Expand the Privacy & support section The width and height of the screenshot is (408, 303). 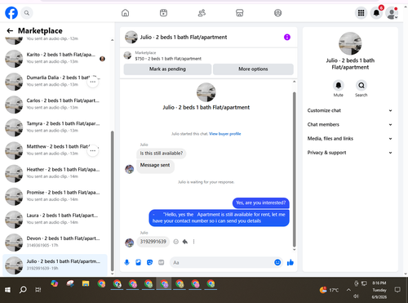350,153
